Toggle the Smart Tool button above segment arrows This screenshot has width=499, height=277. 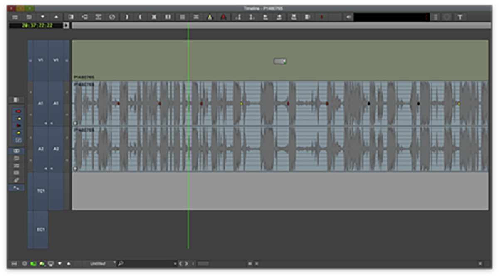pyautogui.click(x=16, y=100)
